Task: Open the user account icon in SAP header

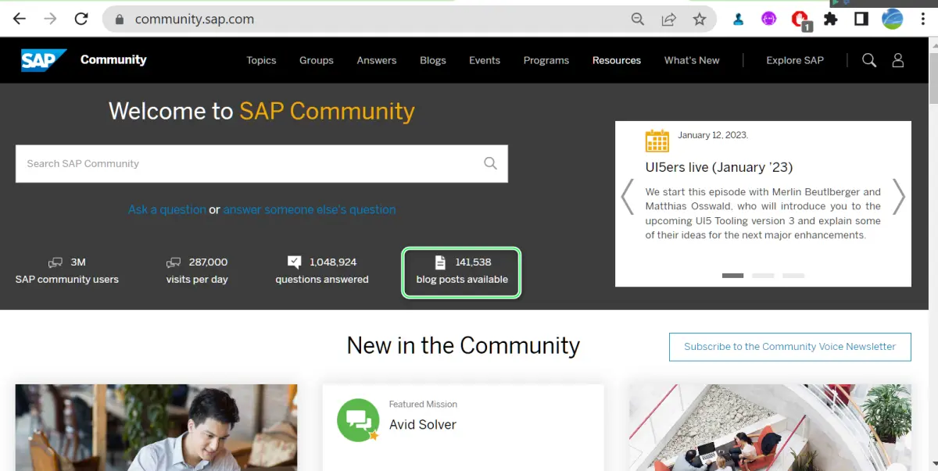Action: click(898, 60)
